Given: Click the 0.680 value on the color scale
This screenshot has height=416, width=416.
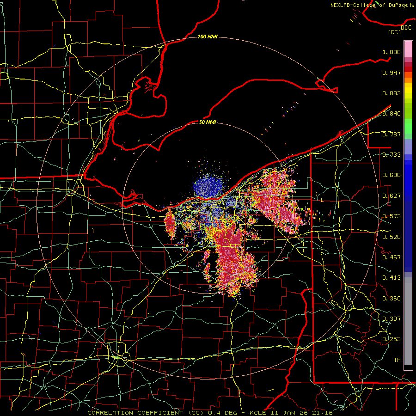Looking at the screenshot, I should (392, 175).
